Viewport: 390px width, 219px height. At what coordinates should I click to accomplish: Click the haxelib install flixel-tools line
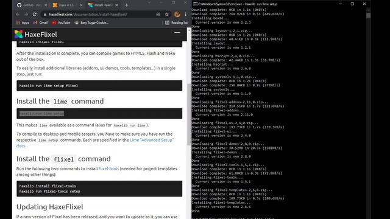(48, 186)
